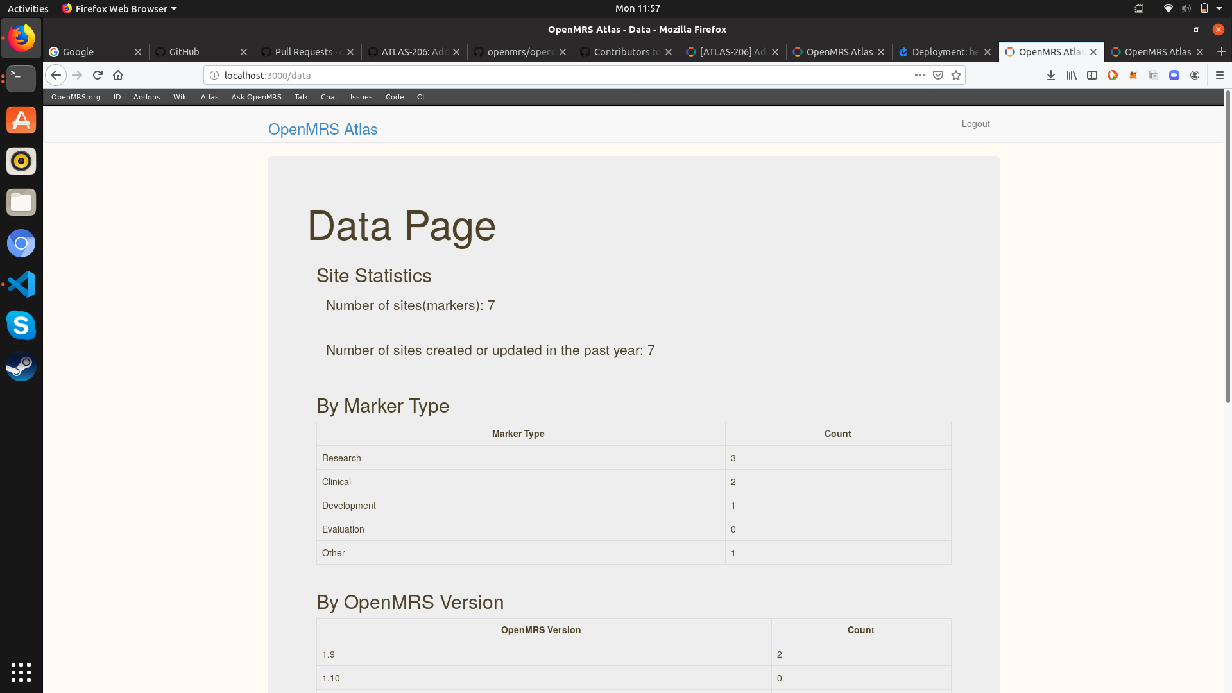The image size is (1232, 693).
Task: Open the Activities overview
Action: 28,8
